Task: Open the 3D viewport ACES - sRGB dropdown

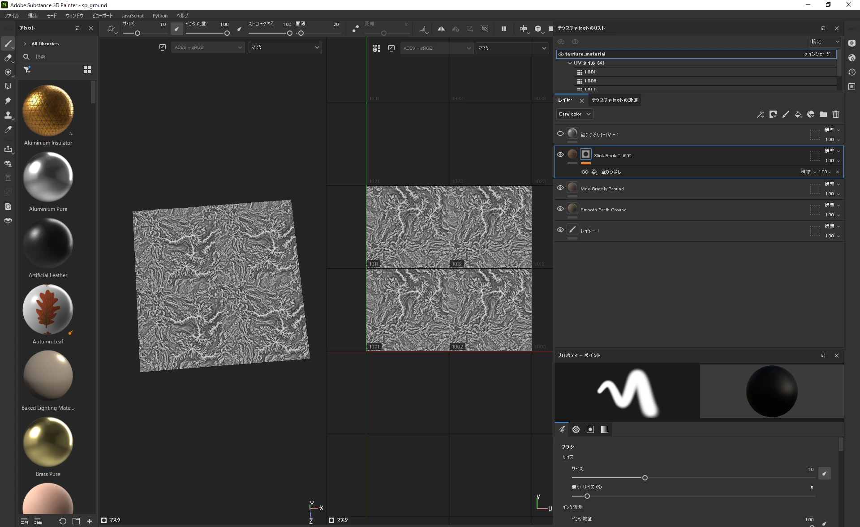Action: (208, 47)
